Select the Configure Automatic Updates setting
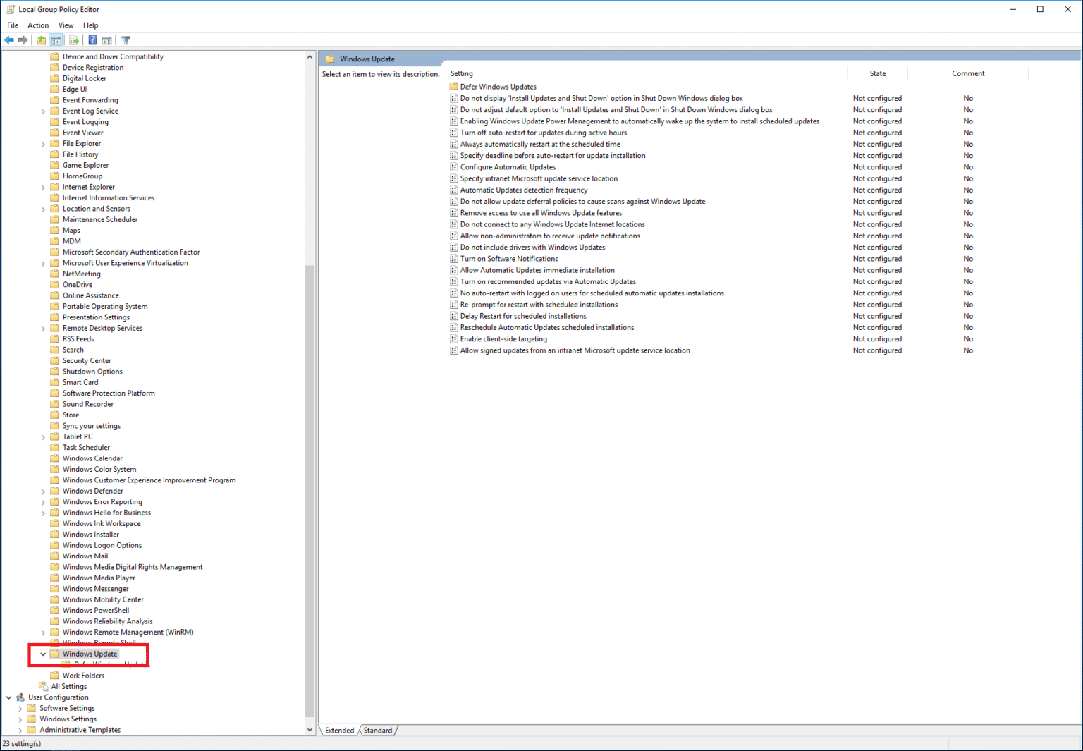1083x751 pixels. [508, 166]
